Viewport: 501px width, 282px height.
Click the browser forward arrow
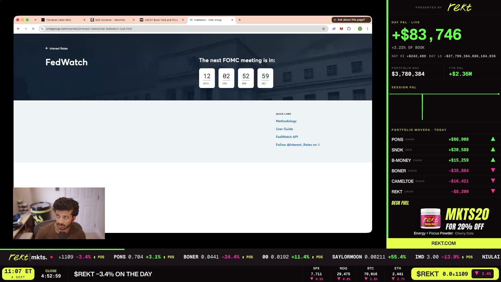(x=26, y=29)
